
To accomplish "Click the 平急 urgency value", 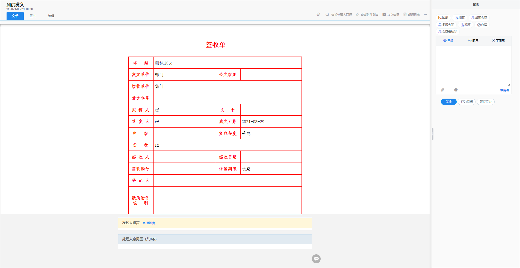I will pos(246,134).
